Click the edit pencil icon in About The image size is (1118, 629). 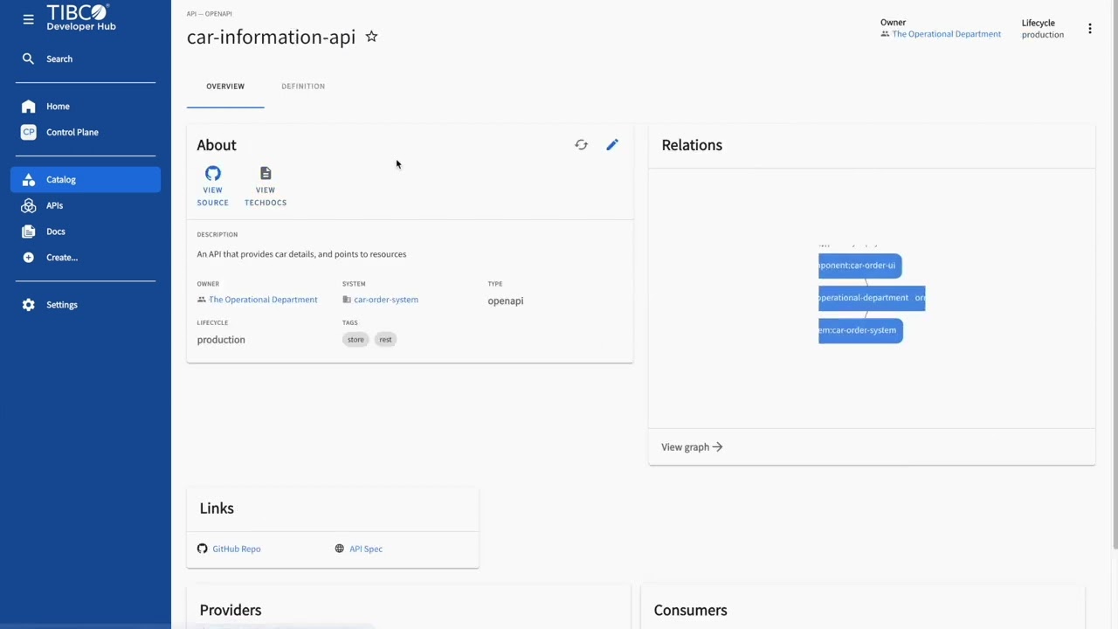click(x=612, y=145)
